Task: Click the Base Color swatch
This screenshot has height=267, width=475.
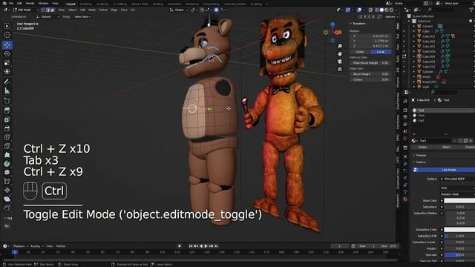Action: click(459, 200)
